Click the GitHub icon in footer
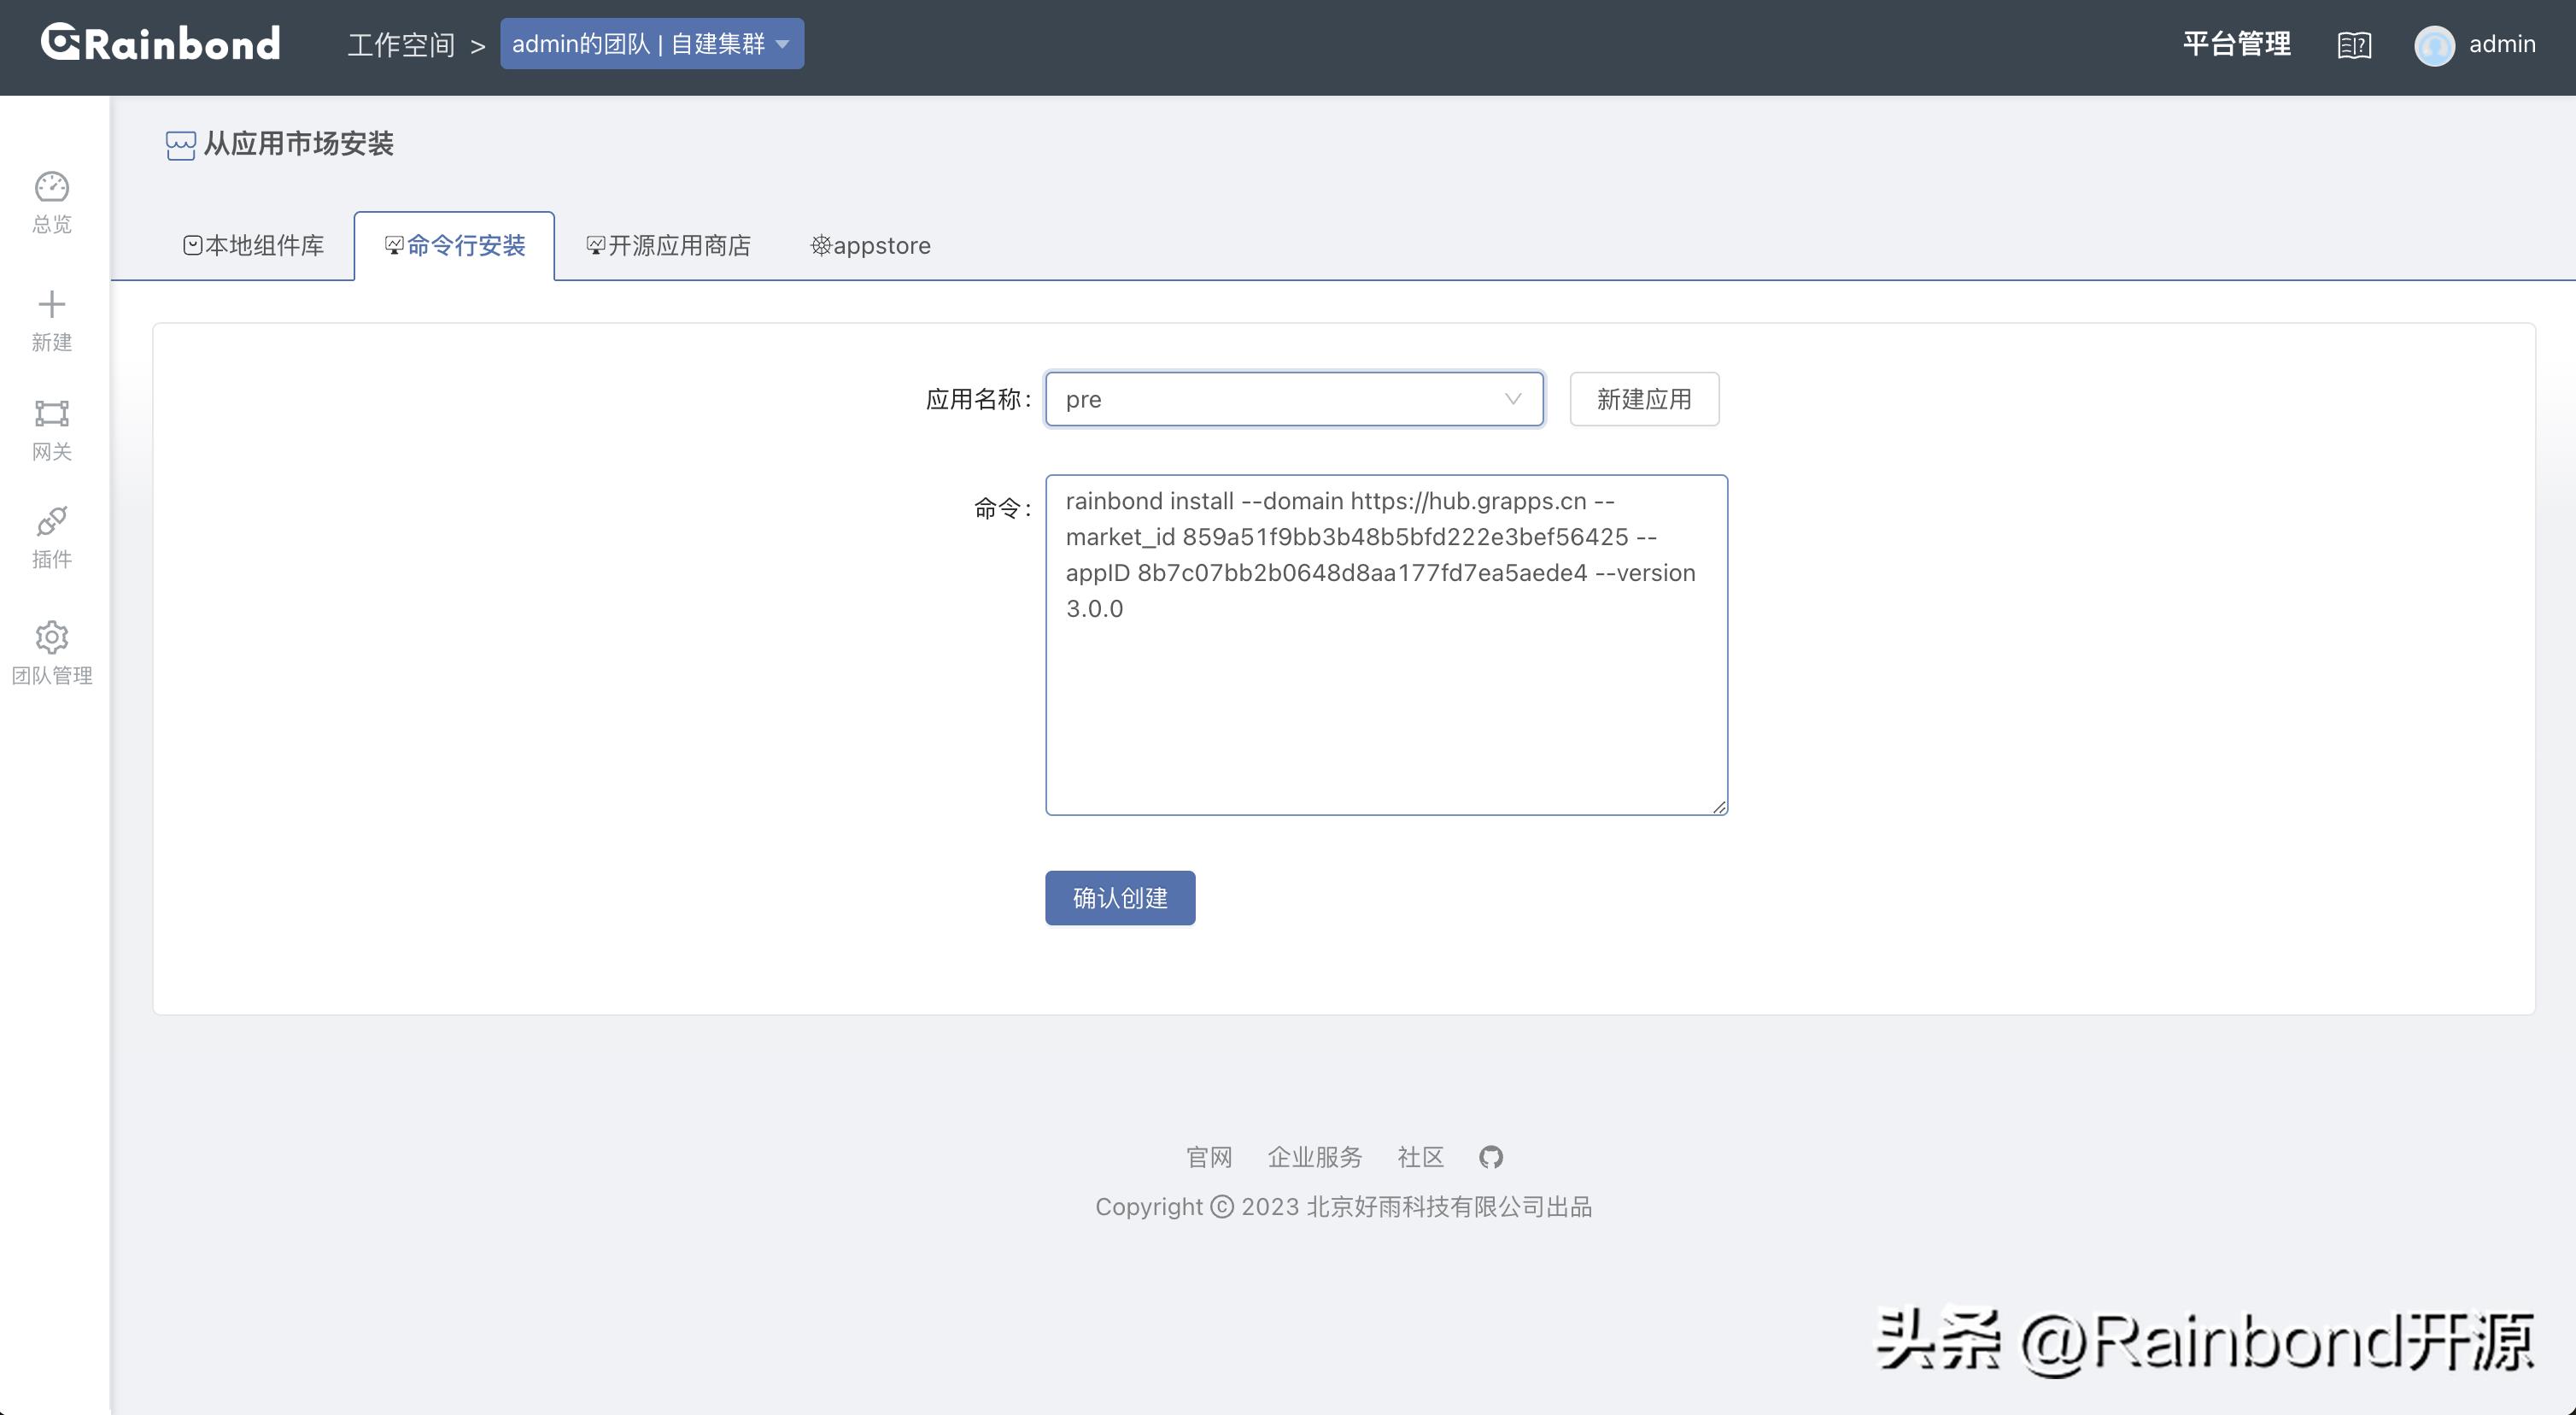This screenshot has height=1415, width=2576. coord(1491,1157)
